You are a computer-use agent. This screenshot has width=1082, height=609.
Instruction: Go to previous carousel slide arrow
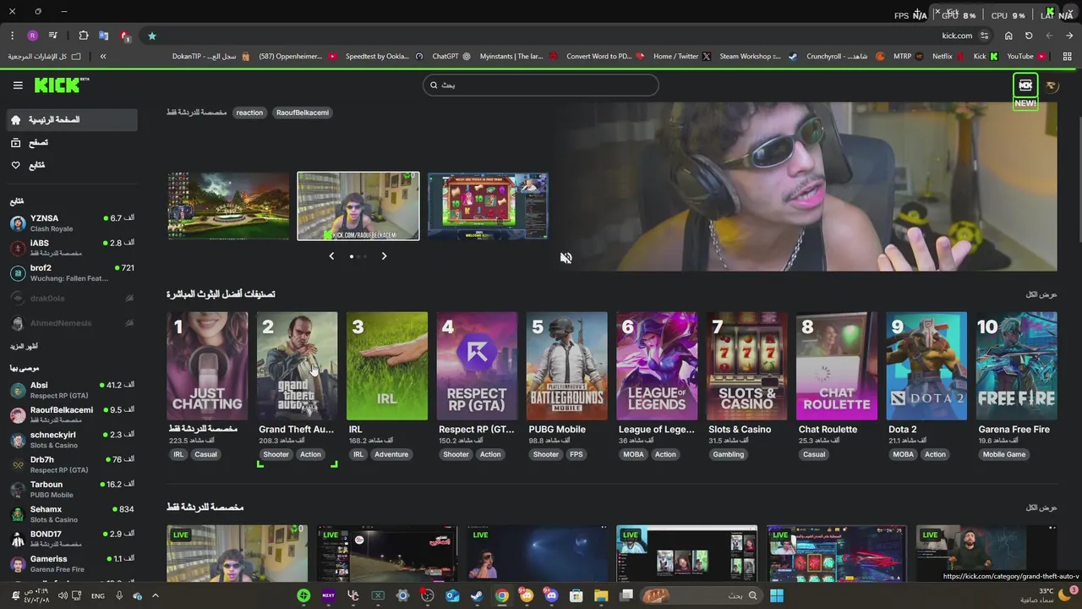pos(331,256)
